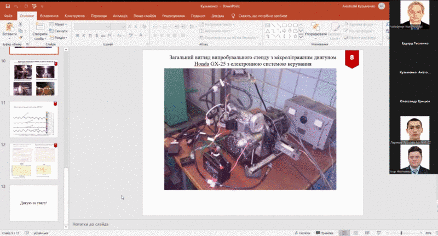Click the Format Painter brush icon
The height and width of the screenshot is (236, 438).
coord(20,37)
